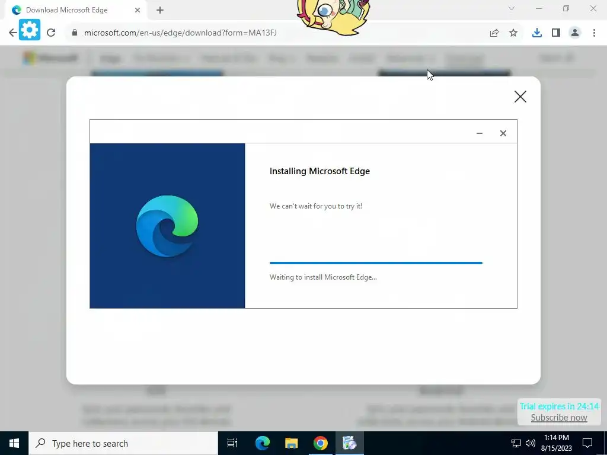The image size is (607, 455).
Task: Open a new browser tab
Action: click(160, 11)
